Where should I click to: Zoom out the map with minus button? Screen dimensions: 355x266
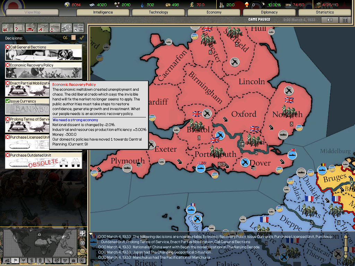pyautogui.click(x=83, y=251)
